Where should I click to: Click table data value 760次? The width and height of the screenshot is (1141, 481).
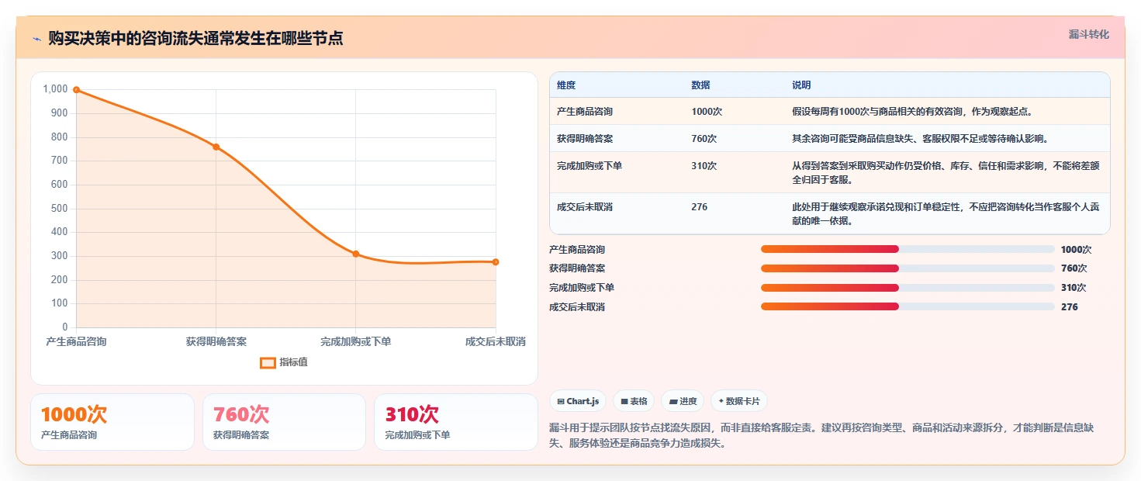[704, 139]
